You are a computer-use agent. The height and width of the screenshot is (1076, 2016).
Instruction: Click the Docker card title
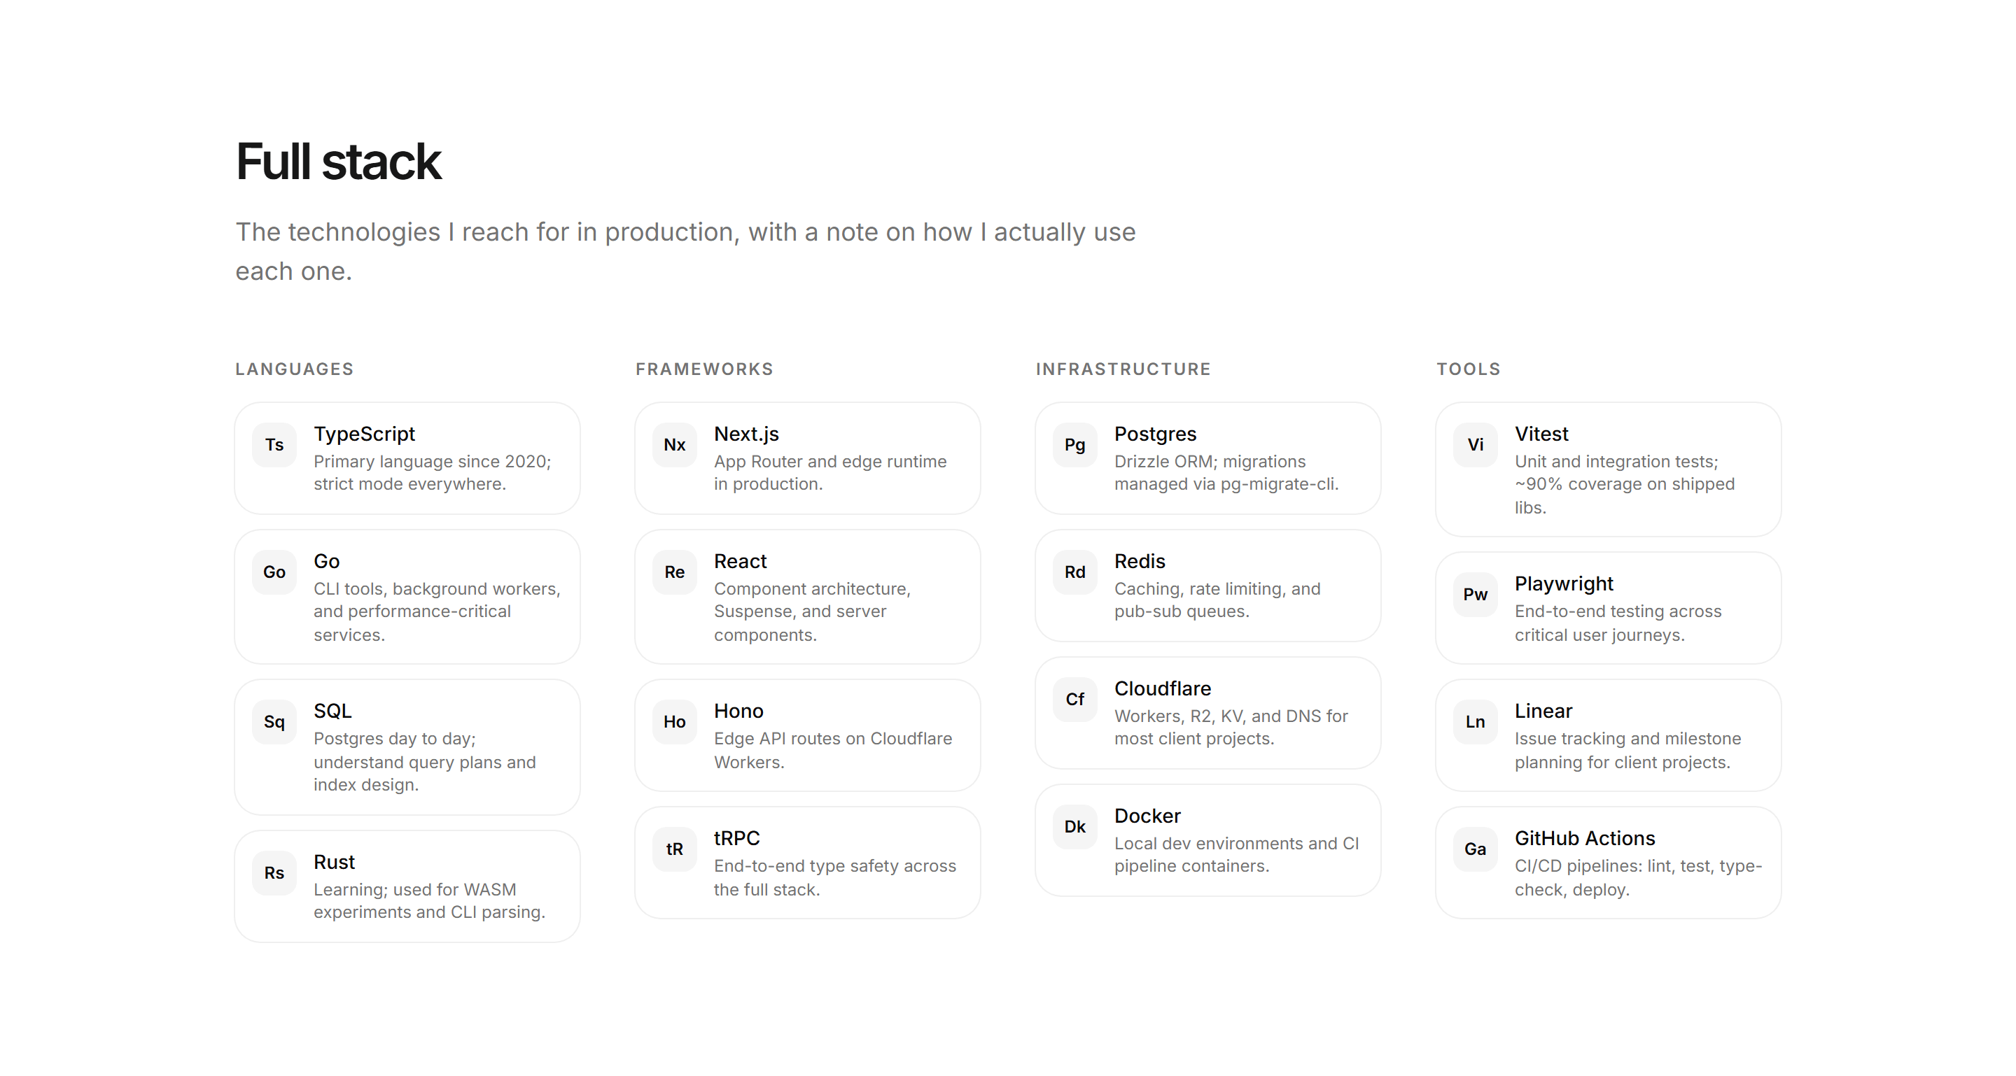tap(1147, 816)
